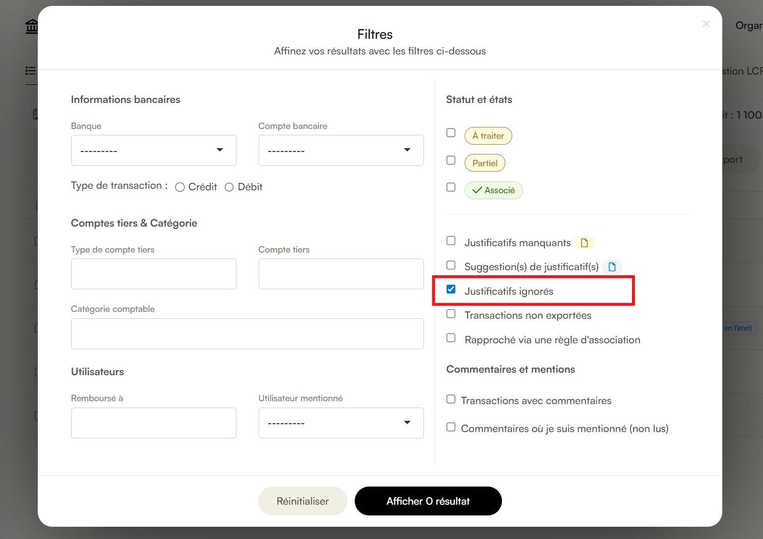
Task: Select the Débit transaction type
Action: pos(229,187)
